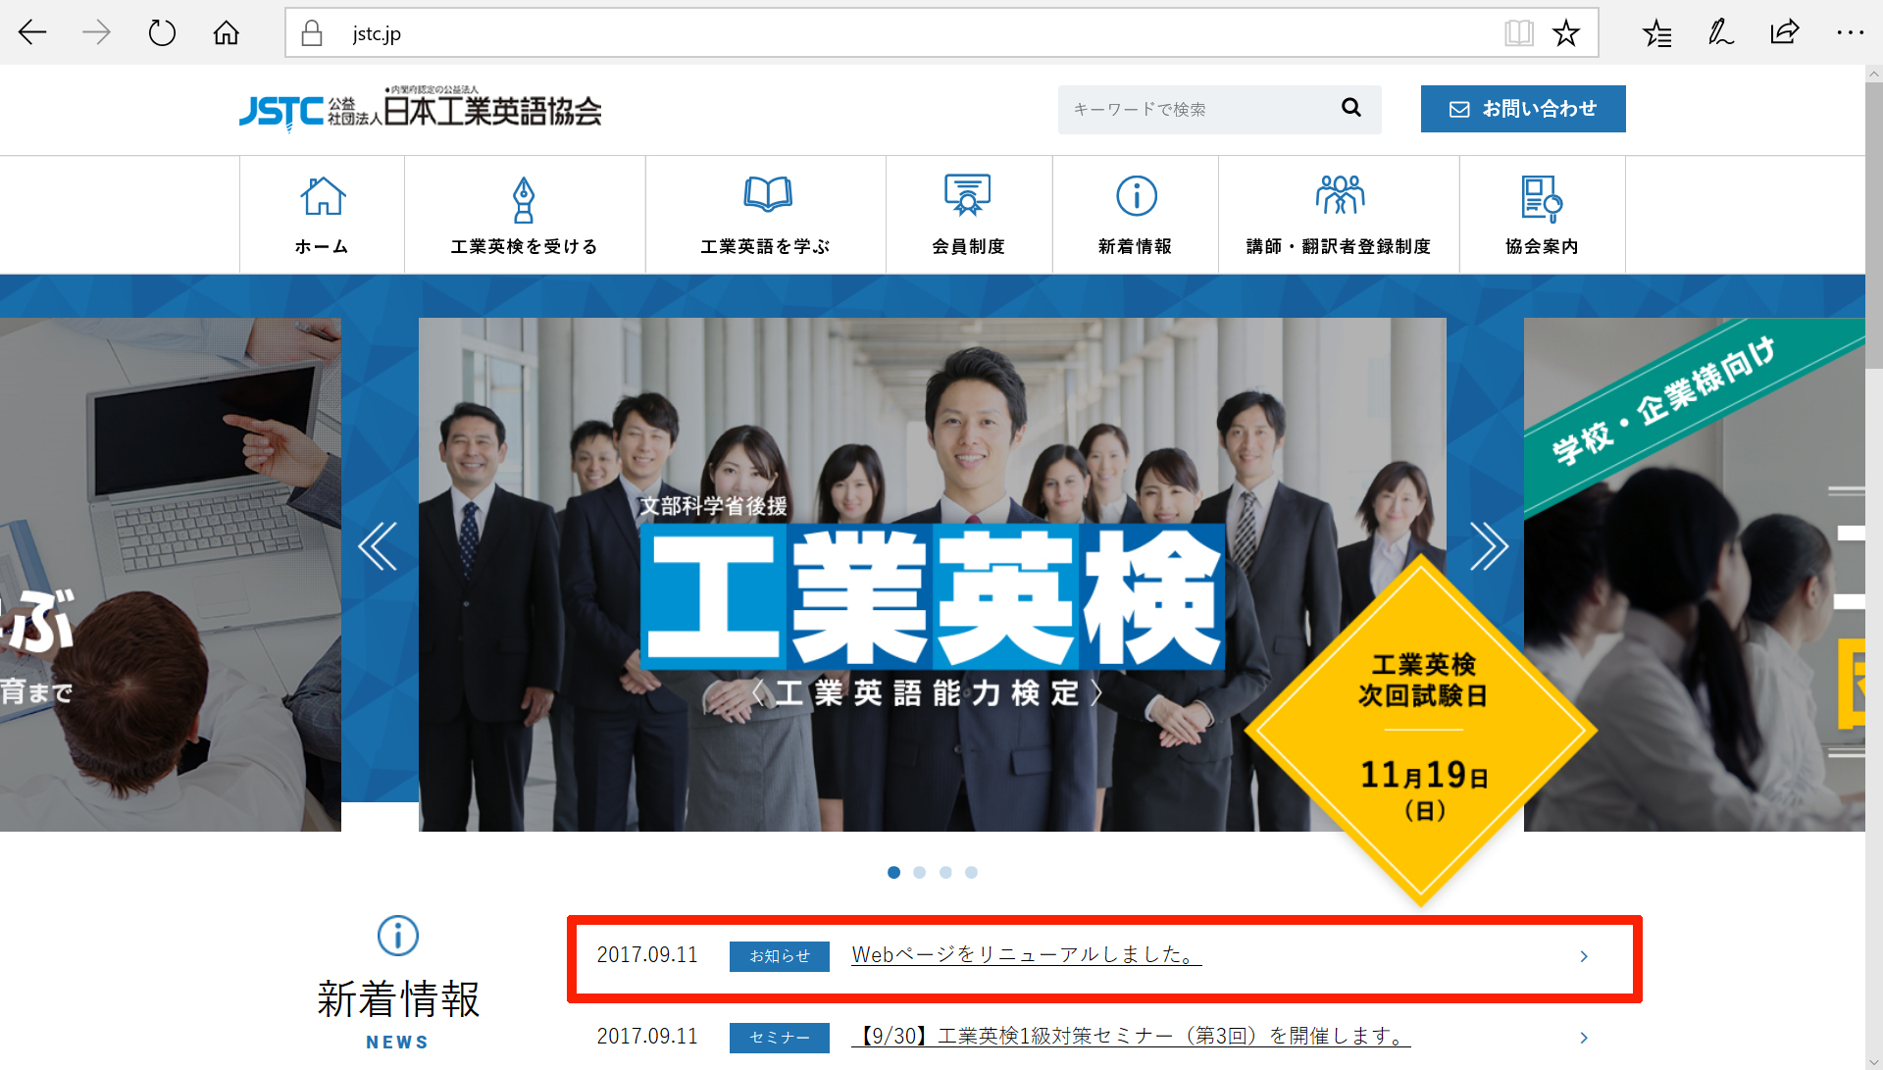Show previous slide with left double chevron

(x=378, y=546)
